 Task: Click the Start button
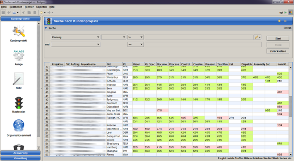pyautogui.click(x=278, y=39)
